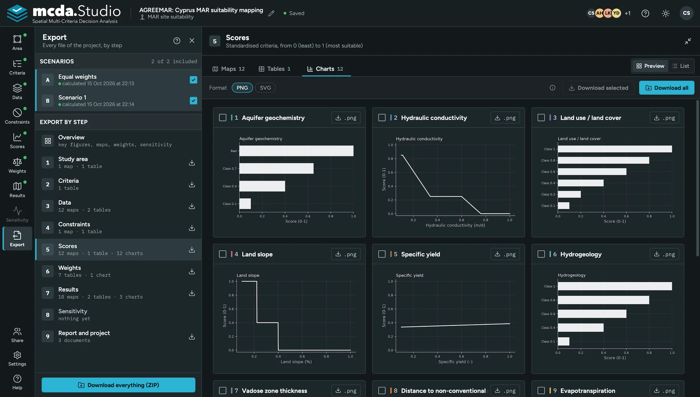700x397 pixels.
Task: Click the charts panel vertical scrollbar
Action: 697,178
